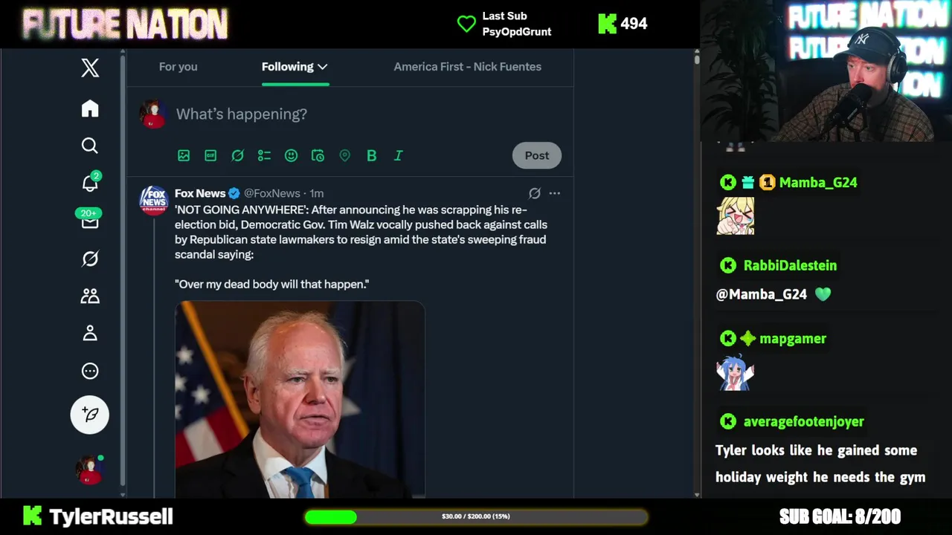
Task: Open the More circle menu
Action: [x=90, y=371]
